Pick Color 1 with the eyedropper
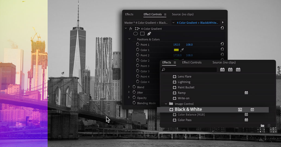 (x=182, y=50)
